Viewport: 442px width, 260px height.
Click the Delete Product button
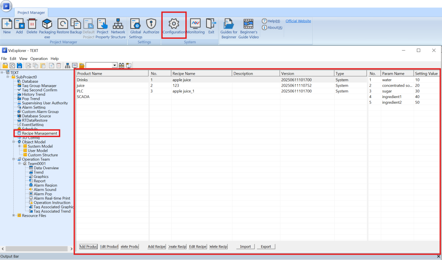(x=130, y=246)
